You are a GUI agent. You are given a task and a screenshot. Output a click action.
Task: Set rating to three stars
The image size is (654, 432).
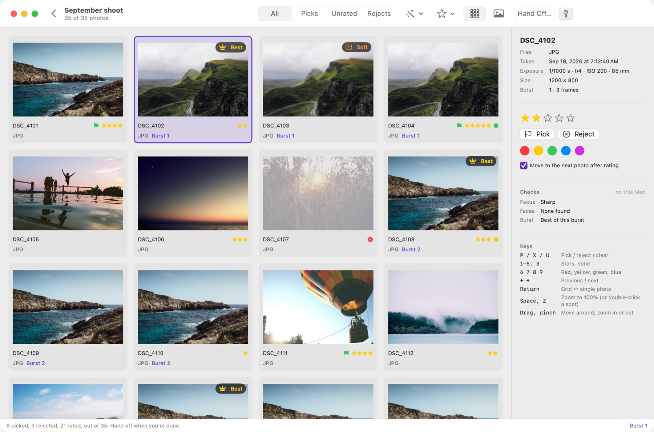[548, 118]
